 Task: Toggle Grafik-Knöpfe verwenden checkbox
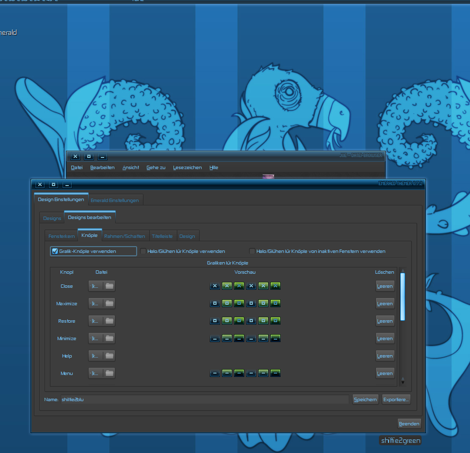pos(55,251)
